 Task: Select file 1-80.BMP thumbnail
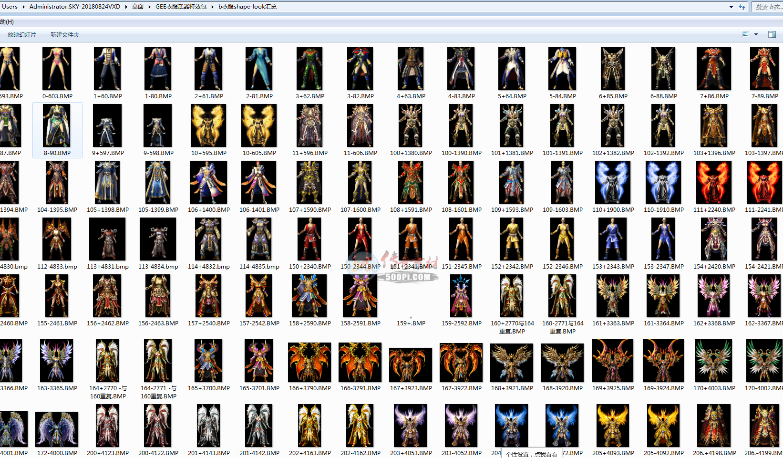(x=158, y=69)
